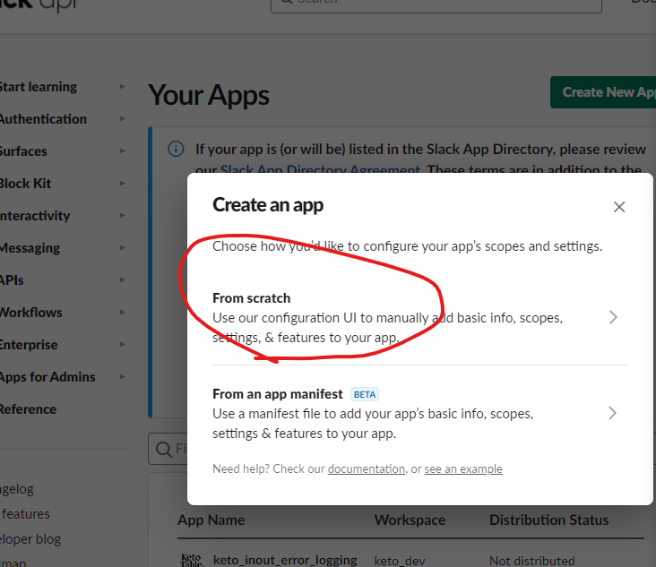Open keto_inout_error_logging app

pos(285,560)
